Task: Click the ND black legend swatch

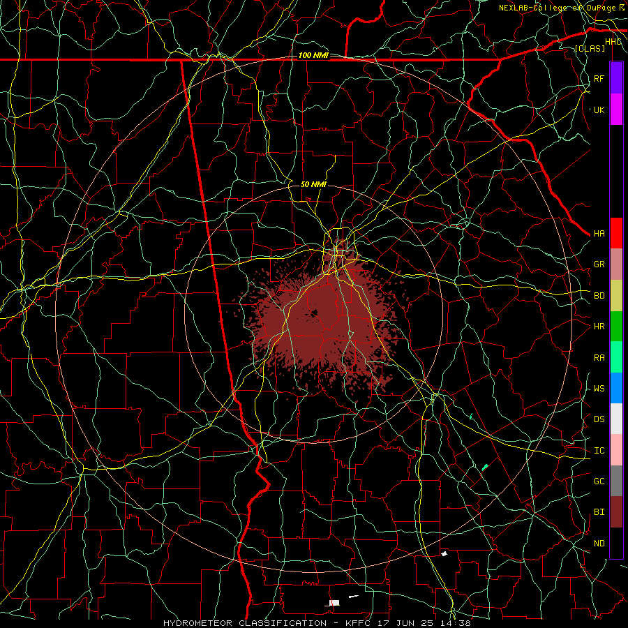Action: 616,543
